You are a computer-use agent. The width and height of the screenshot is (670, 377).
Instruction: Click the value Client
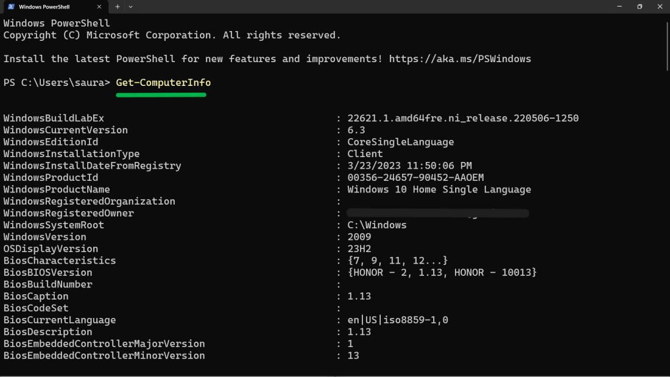coord(365,154)
